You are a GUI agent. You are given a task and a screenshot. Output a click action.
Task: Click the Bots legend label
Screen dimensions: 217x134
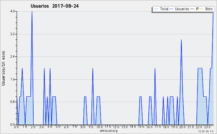click(209, 9)
